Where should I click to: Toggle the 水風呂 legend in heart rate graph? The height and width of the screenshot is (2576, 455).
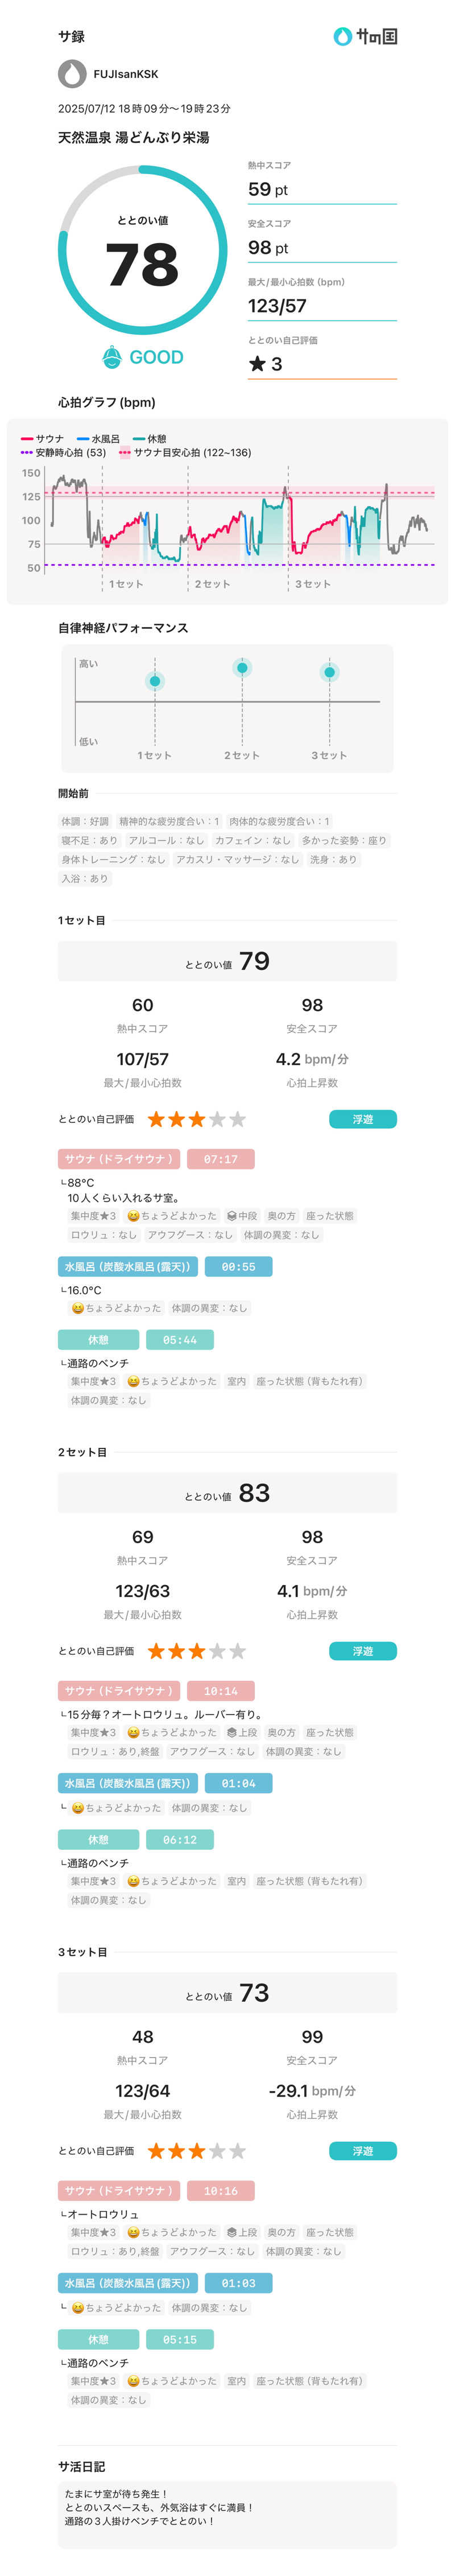98,439
